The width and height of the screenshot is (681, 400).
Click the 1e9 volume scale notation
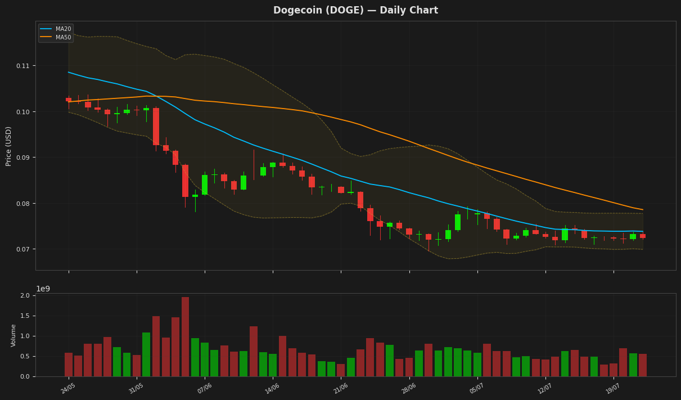point(43,289)
